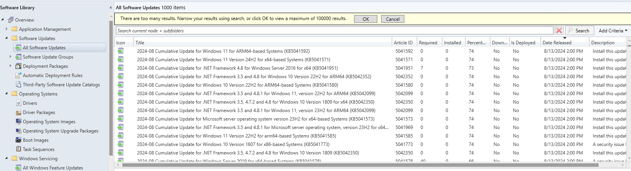Click update icon for KB5041580 row

pyautogui.click(x=121, y=85)
